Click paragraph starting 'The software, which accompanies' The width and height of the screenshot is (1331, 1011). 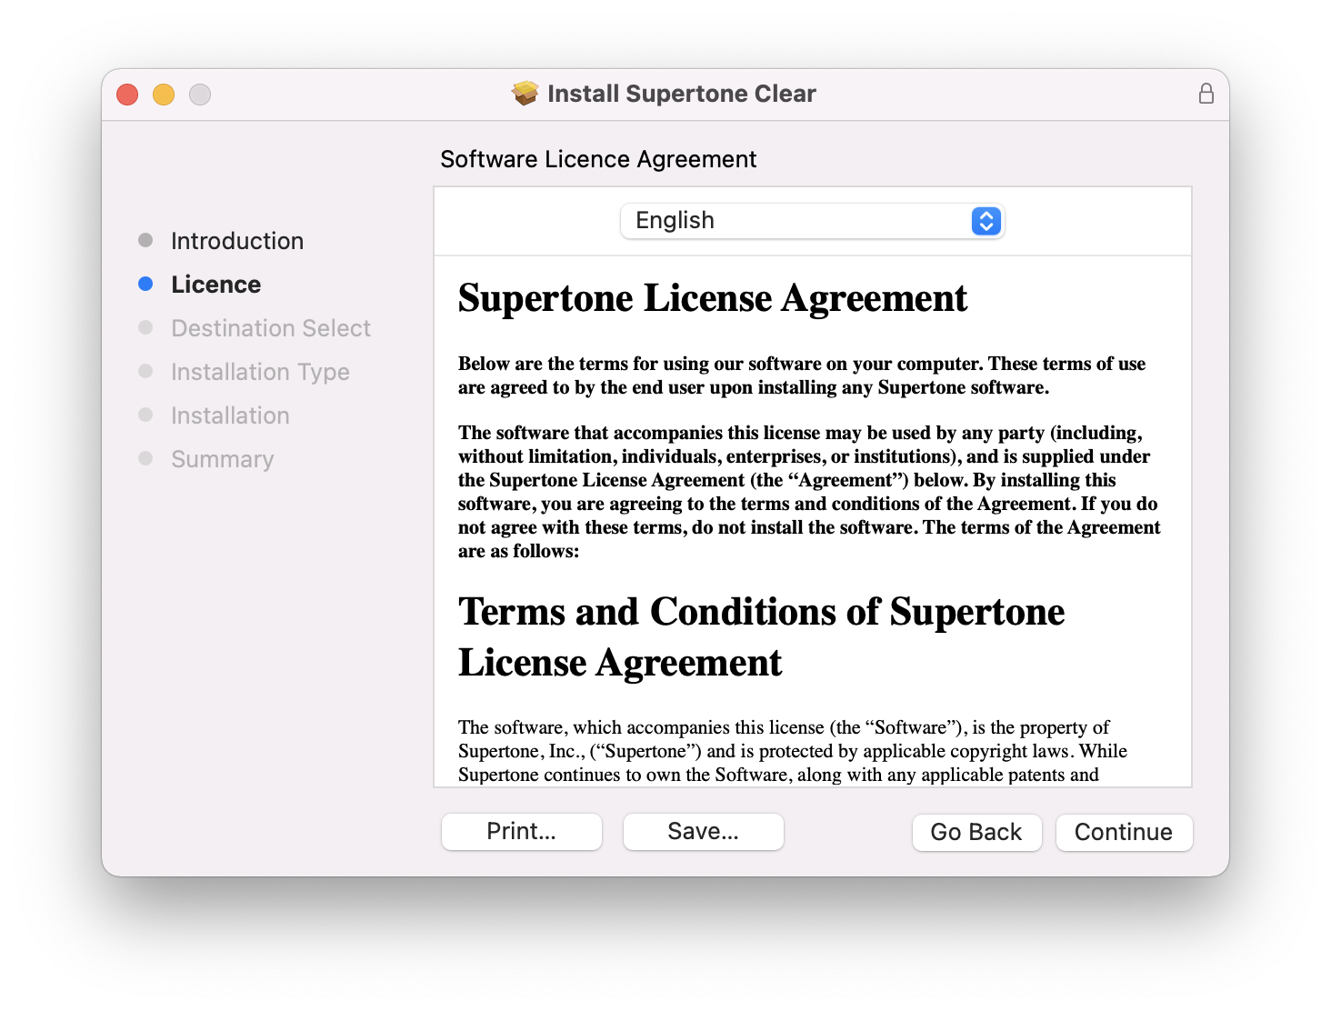coord(793,751)
